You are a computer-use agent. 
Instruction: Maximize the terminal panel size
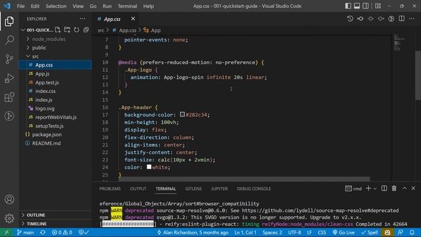(405, 188)
